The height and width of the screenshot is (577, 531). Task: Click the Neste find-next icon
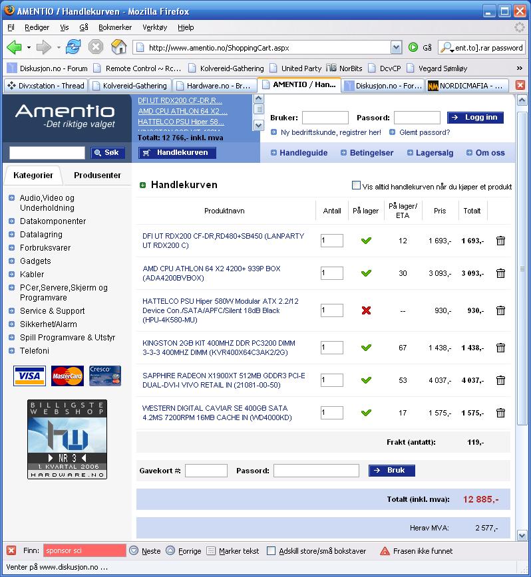(x=134, y=550)
